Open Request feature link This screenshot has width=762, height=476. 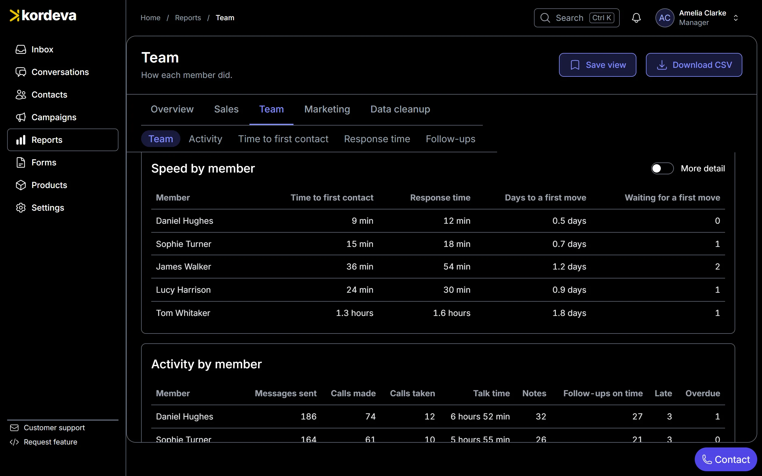[x=43, y=442]
